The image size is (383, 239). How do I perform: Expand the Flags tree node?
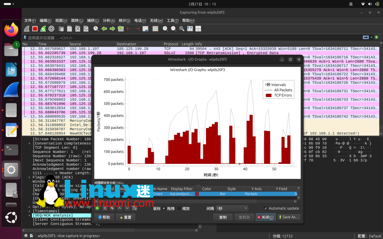(x=29, y=177)
